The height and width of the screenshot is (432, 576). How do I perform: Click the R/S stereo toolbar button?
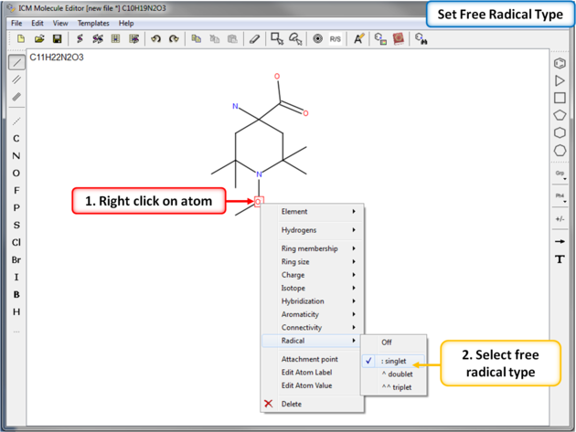(336, 39)
